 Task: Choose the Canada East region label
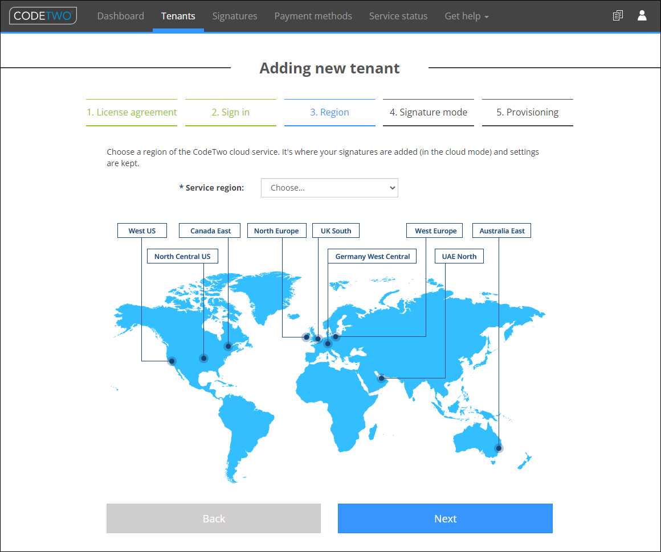tap(210, 230)
